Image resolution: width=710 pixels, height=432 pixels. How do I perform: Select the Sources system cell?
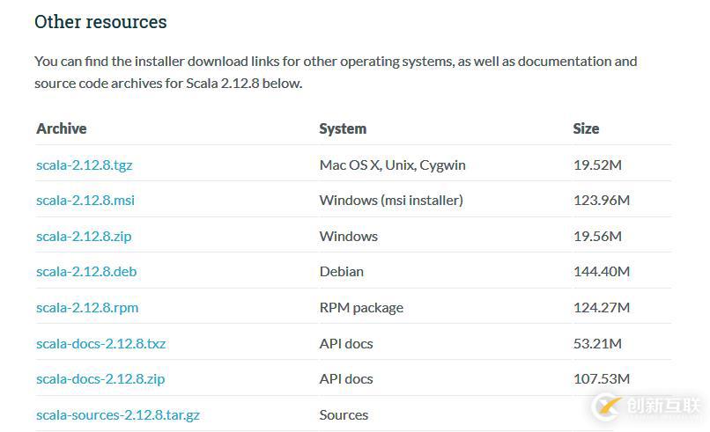tap(344, 414)
